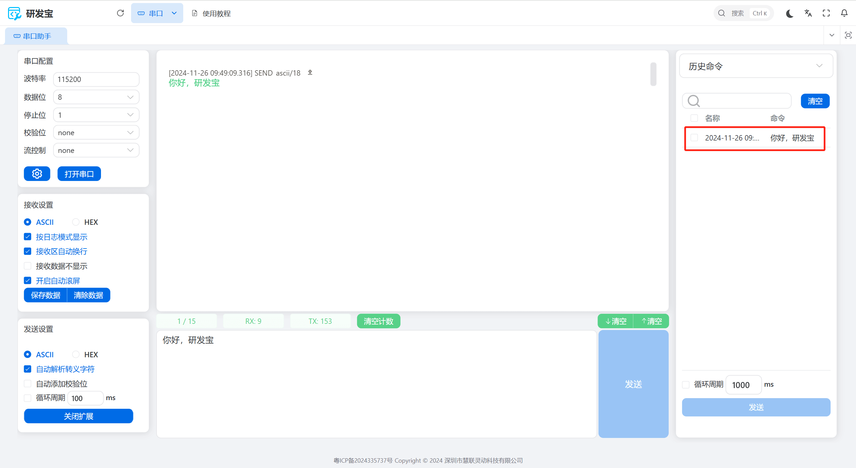Click the 波特率 input field
This screenshot has height=468, width=856.
point(96,80)
